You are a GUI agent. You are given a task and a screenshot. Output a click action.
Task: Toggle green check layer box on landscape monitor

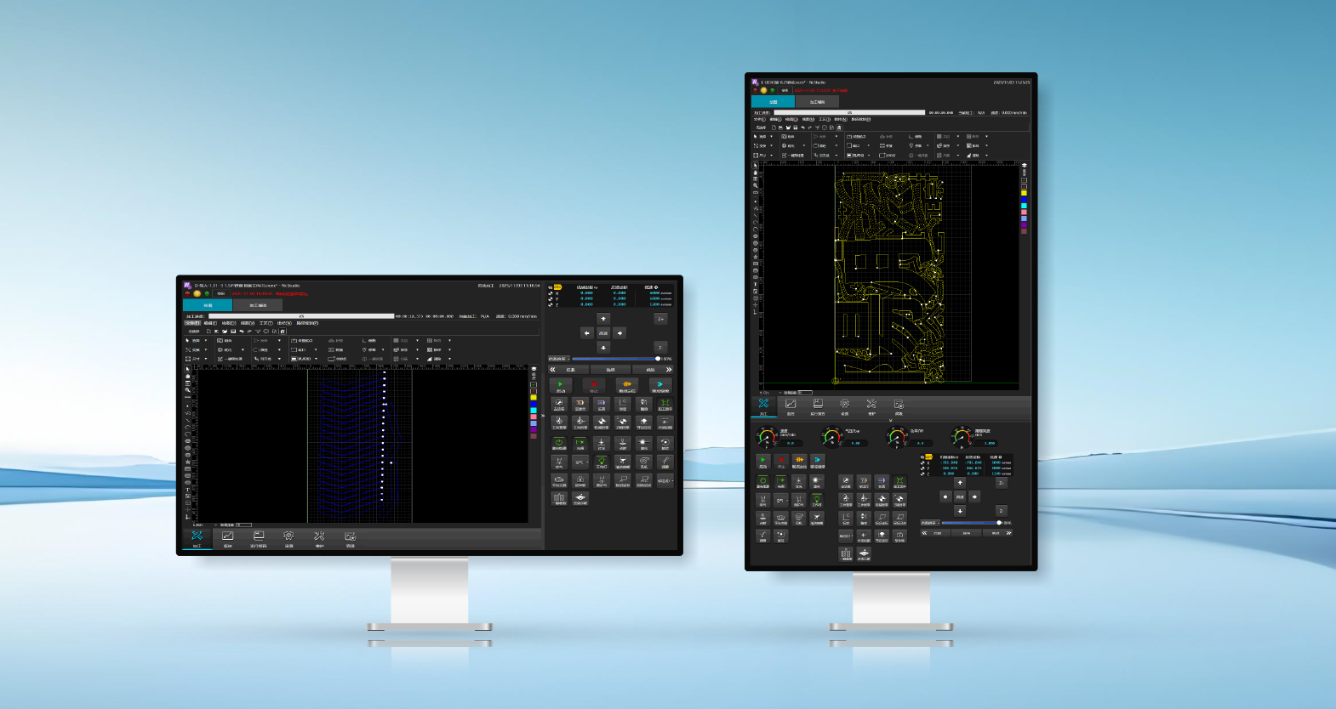(x=534, y=384)
